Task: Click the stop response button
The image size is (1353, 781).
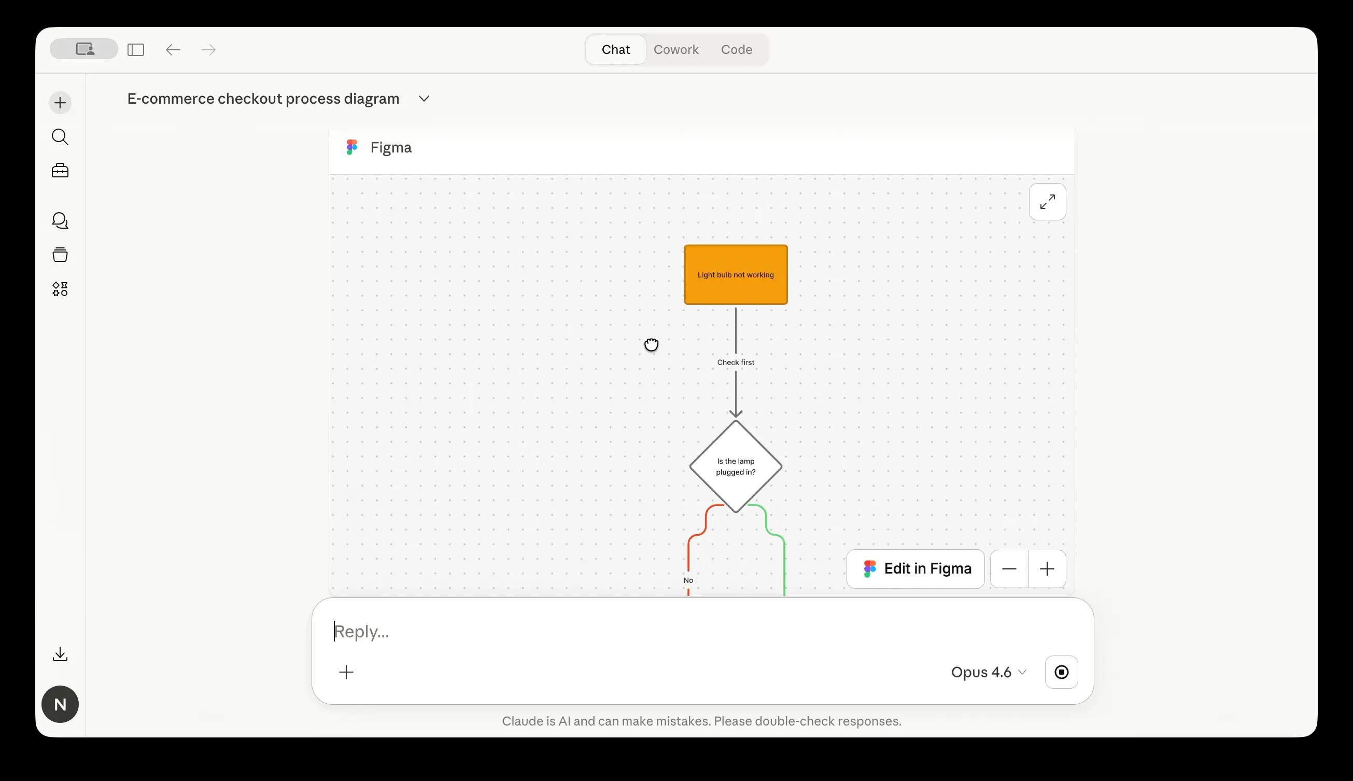Action: (x=1061, y=672)
